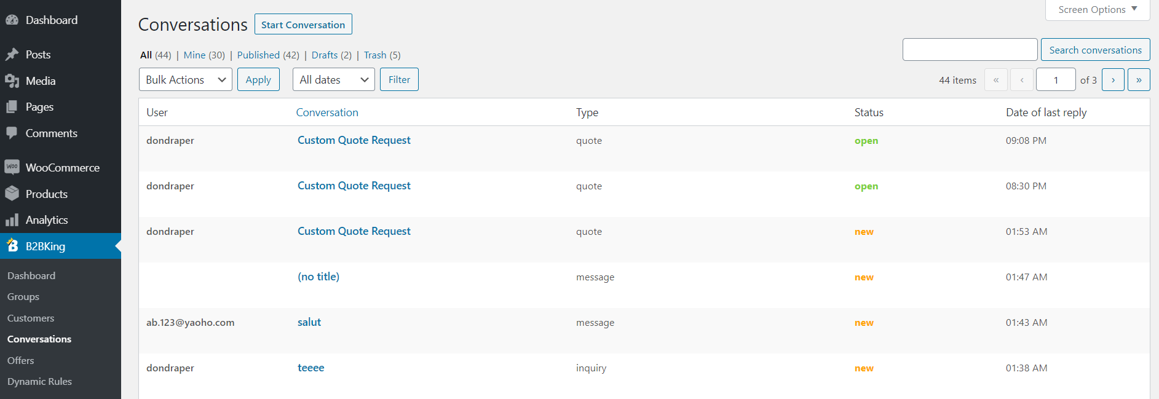Expand the Screen Options panel
The height and width of the screenshot is (399, 1159).
click(1098, 10)
